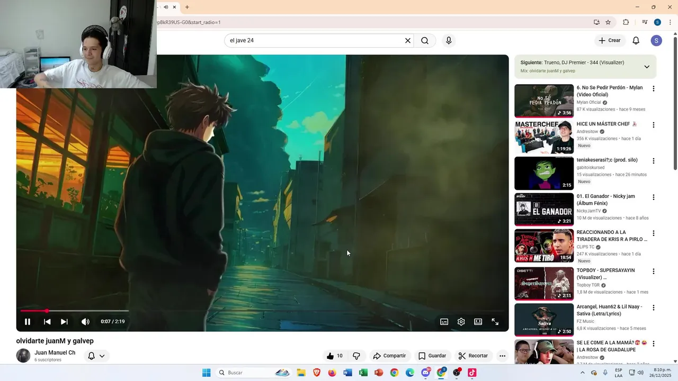Viewport: 678px width, 381px height.
Task: Click the tab audio speaker indicator
Action: (166, 7)
